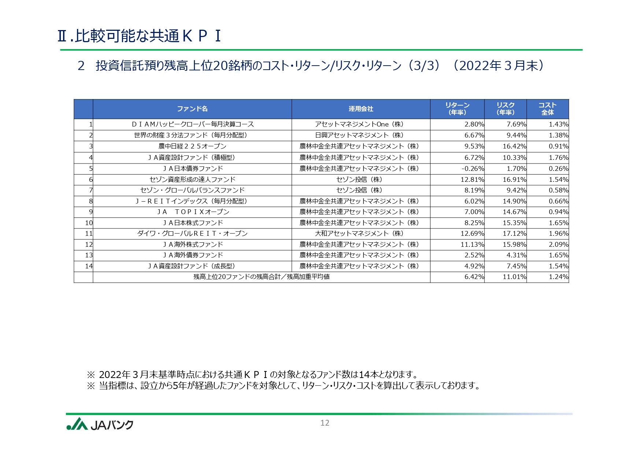The width and height of the screenshot is (643, 455).
Task: Click return value 7.00%
Action: [x=474, y=212]
